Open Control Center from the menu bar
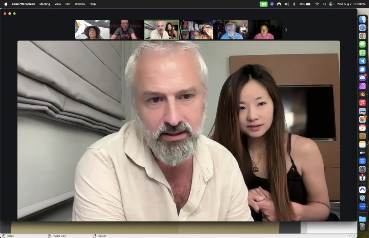Viewport: 369px width, 238px height. 331,4
